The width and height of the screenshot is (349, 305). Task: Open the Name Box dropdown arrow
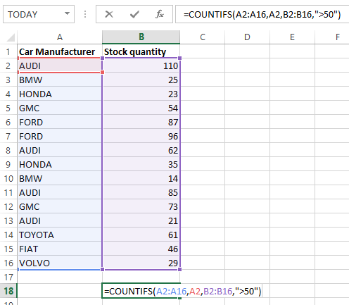[67, 13]
